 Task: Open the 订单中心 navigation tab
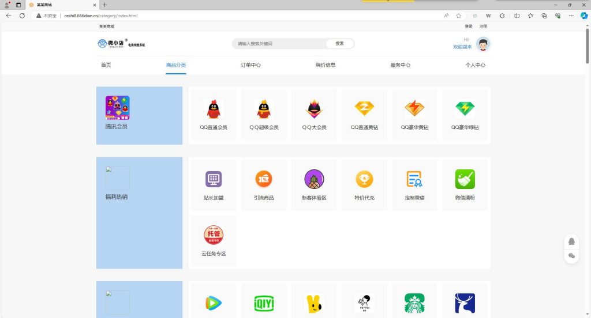point(250,65)
